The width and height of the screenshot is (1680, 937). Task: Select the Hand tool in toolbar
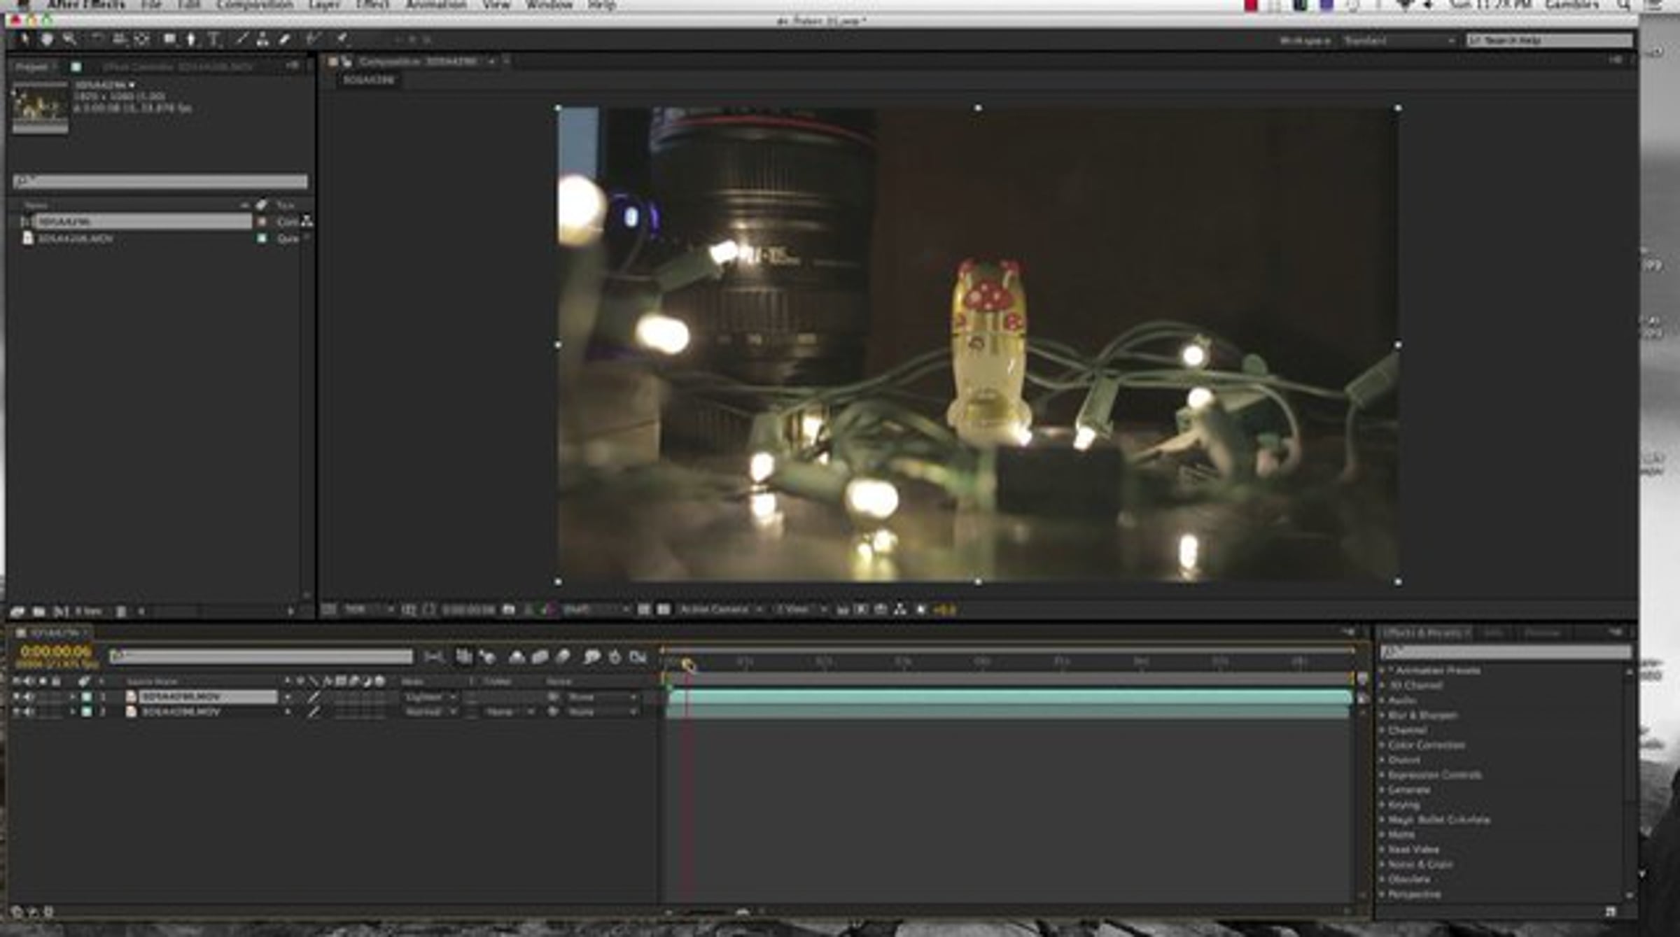pyautogui.click(x=47, y=39)
